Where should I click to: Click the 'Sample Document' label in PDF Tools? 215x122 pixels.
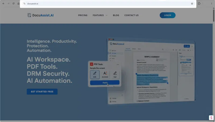pos(97,68)
